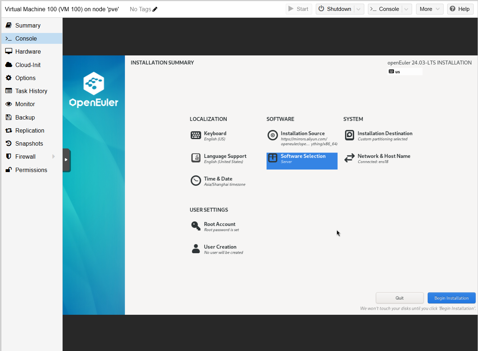Click Begin Installation button
Screen dimensions: 478x351
pyautogui.click(x=451, y=298)
